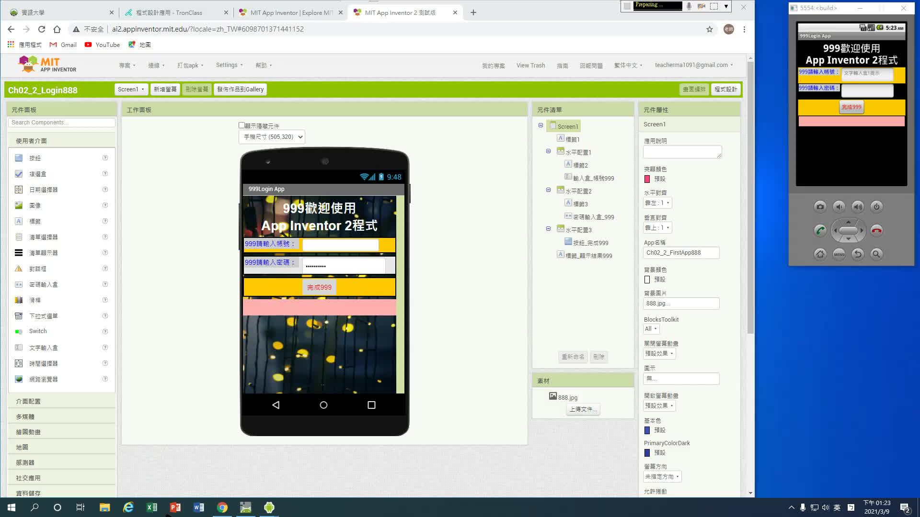
Task: Open the 我的專案 link
Action: point(493,66)
